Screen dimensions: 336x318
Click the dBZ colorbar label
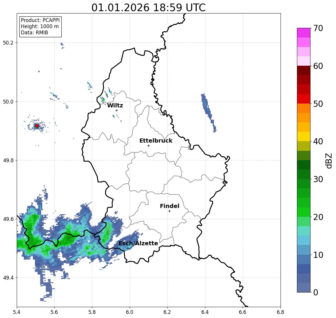[329, 160]
